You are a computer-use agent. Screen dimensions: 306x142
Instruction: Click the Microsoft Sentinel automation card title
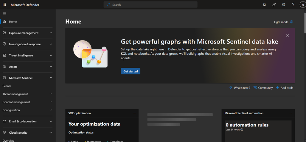[x=244, y=113]
